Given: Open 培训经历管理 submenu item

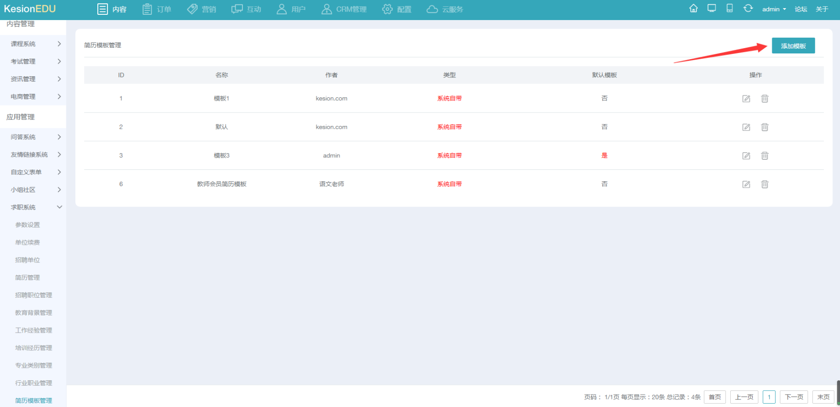Looking at the screenshot, I should (33, 348).
